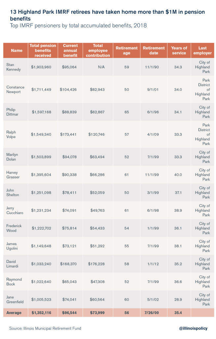Click the Total employee contribution header
216x339 pixels.
click(98, 51)
